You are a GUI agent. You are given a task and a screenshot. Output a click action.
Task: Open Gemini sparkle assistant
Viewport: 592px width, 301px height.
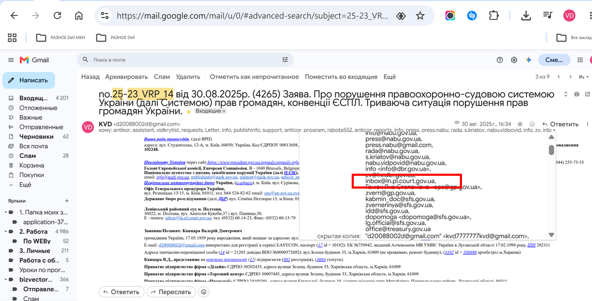coord(528,60)
